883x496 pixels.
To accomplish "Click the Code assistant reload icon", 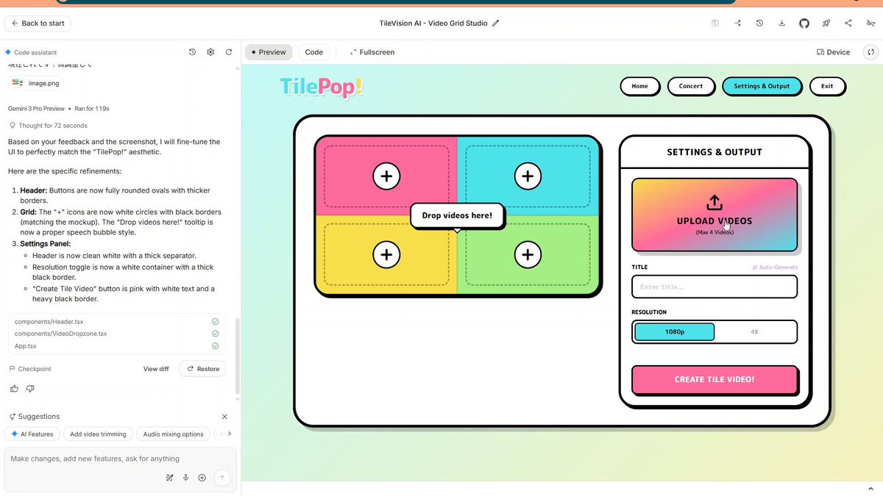I will coord(229,52).
